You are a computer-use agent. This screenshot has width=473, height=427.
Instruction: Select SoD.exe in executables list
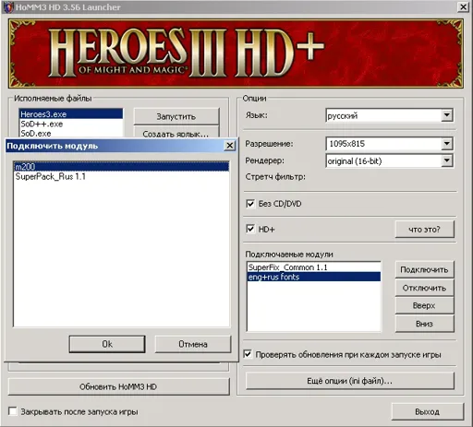click(71, 133)
